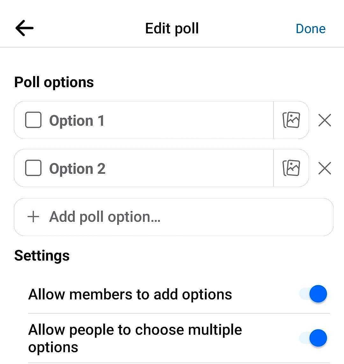
Task: Remove Option 1 using its X icon
Action: (x=324, y=120)
